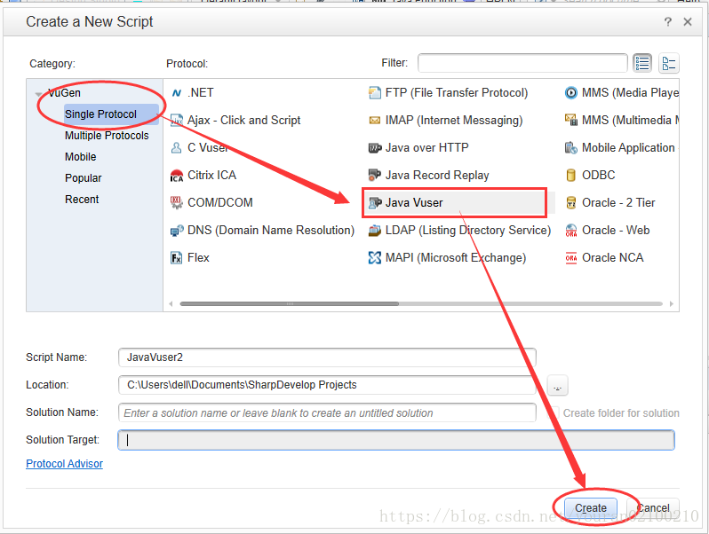The image size is (709, 534).
Task: Browse for a script location folder
Action: [x=558, y=386]
